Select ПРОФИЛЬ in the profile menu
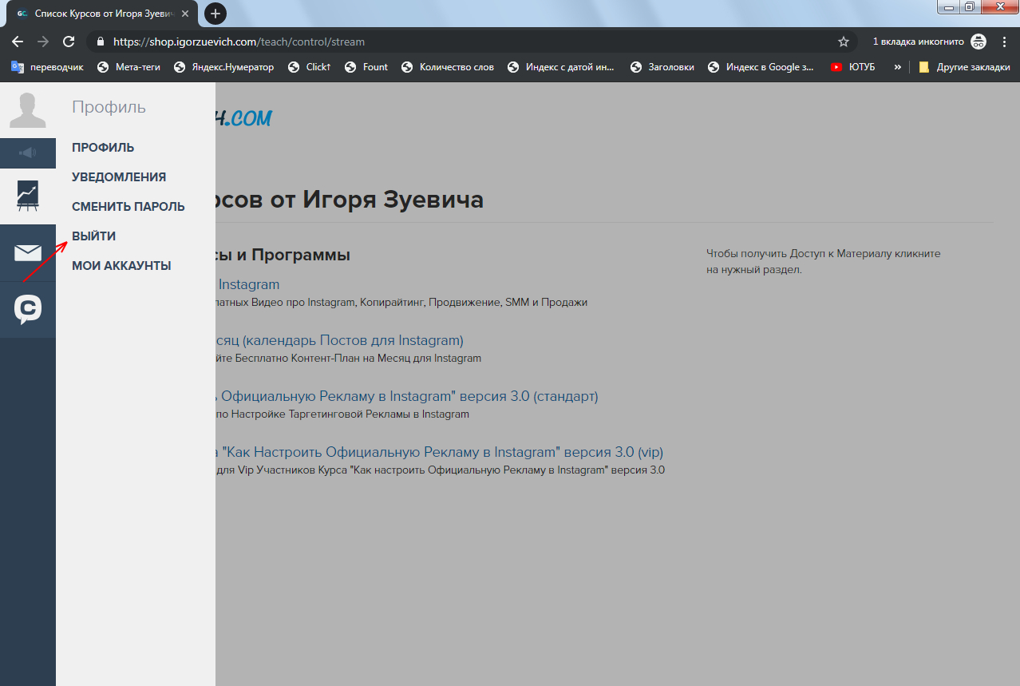1020x686 pixels. click(x=103, y=148)
